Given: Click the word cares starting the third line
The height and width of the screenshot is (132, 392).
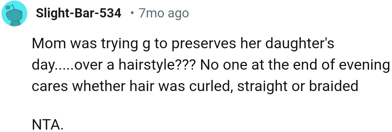Looking at the screenshot, I should coord(50,86).
